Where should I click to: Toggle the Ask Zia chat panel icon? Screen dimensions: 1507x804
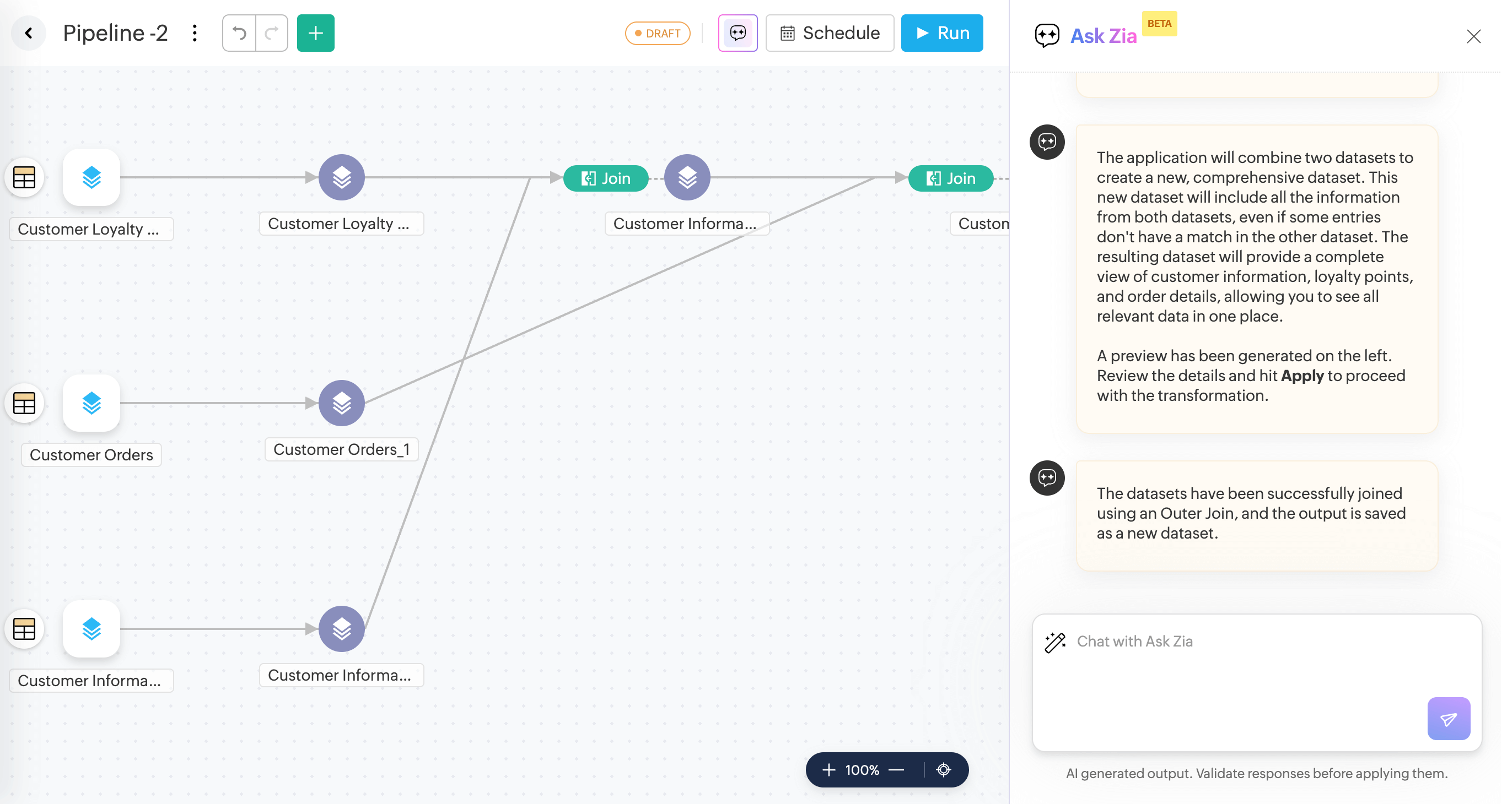tap(738, 33)
